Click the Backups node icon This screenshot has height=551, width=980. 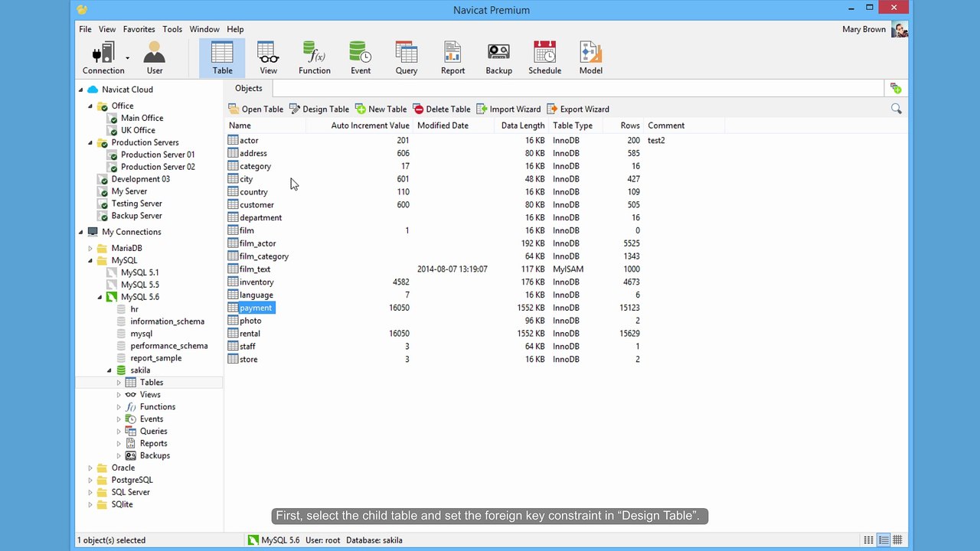[131, 455]
